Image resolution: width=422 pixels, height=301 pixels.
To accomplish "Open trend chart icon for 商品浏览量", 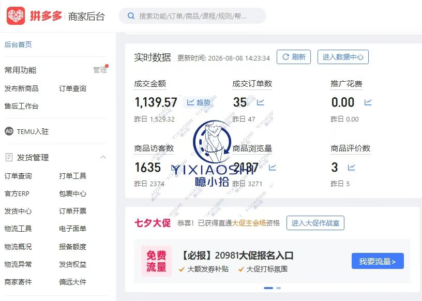I will coord(273,168).
